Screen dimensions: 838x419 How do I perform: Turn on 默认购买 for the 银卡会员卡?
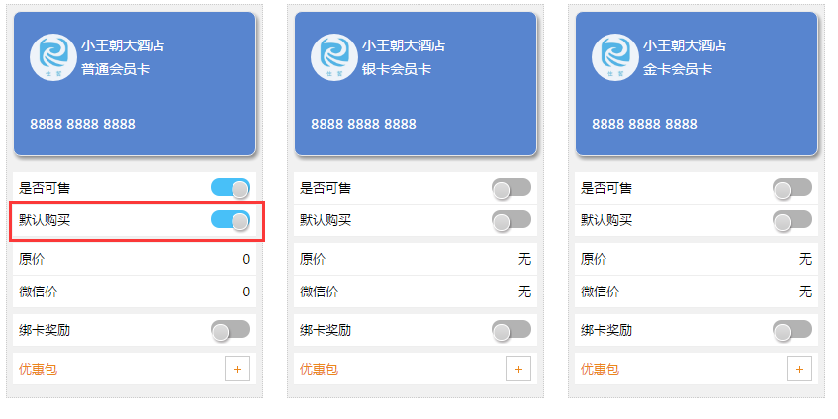[512, 220]
